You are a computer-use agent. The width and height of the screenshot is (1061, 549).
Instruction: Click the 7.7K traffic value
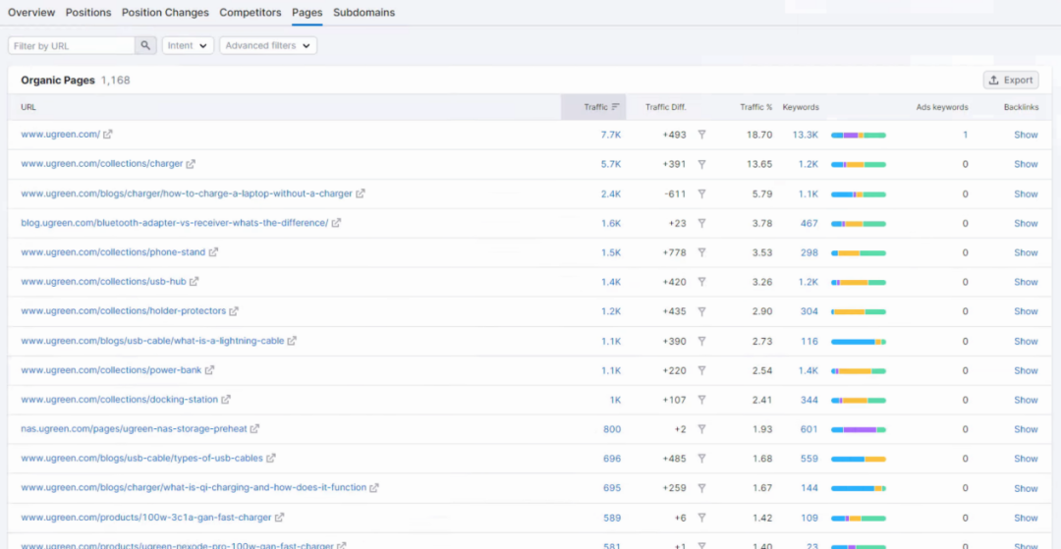(611, 135)
